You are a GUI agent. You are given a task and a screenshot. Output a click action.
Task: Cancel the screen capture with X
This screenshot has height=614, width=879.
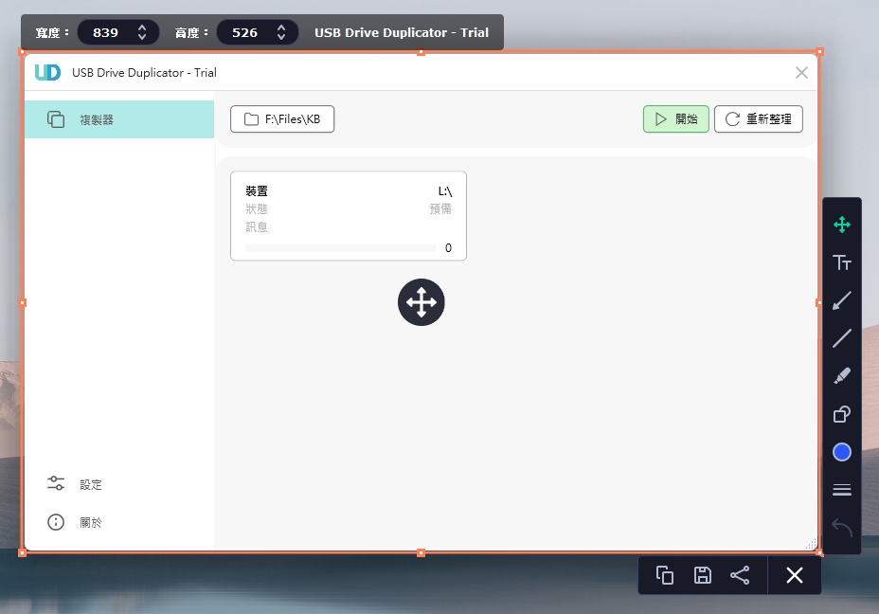click(x=794, y=575)
